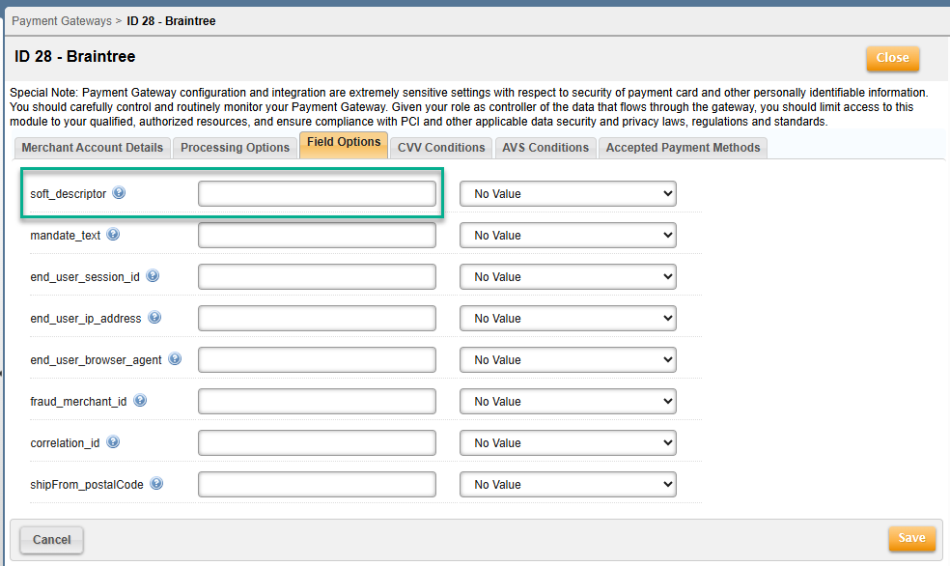950x566 pixels.
Task: Expand the fraud_merchant_id No Value dropdown
Action: point(568,401)
